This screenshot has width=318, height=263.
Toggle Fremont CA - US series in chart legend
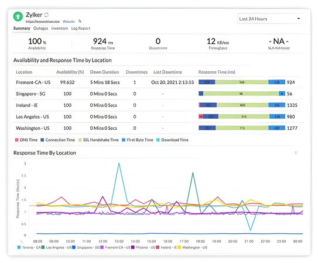pyautogui.click(x=115, y=247)
